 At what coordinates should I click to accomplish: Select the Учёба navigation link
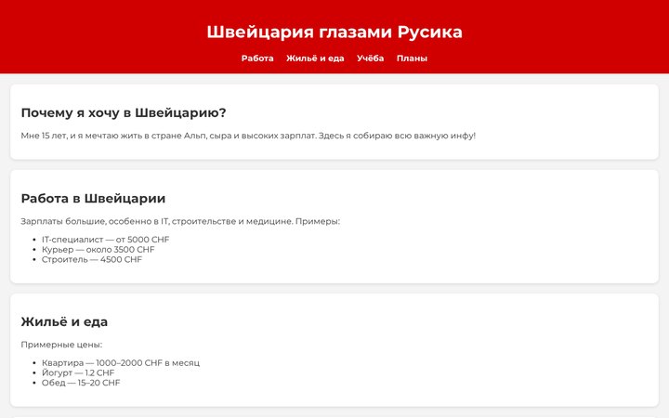371,58
